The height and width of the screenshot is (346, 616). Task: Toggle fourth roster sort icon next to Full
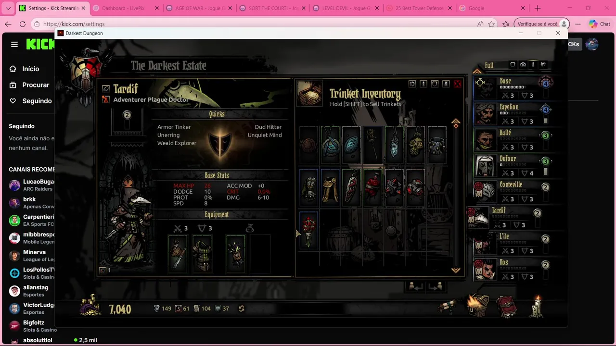click(x=543, y=64)
